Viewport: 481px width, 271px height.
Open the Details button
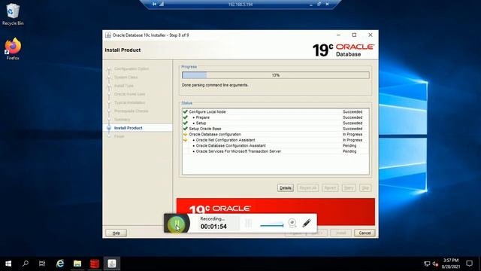[286, 187]
